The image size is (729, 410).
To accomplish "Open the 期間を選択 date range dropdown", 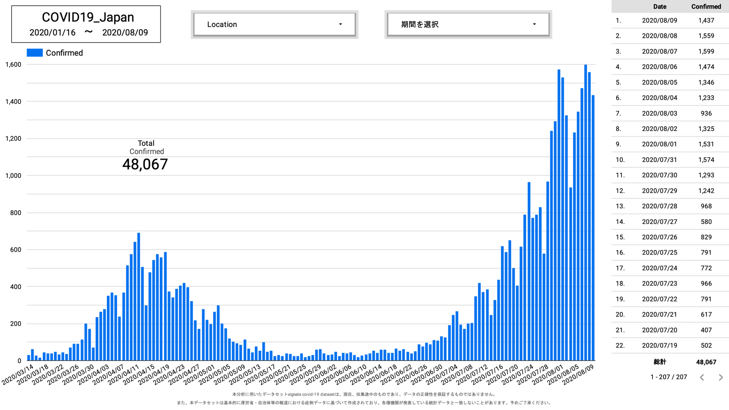I will pos(468,24).
